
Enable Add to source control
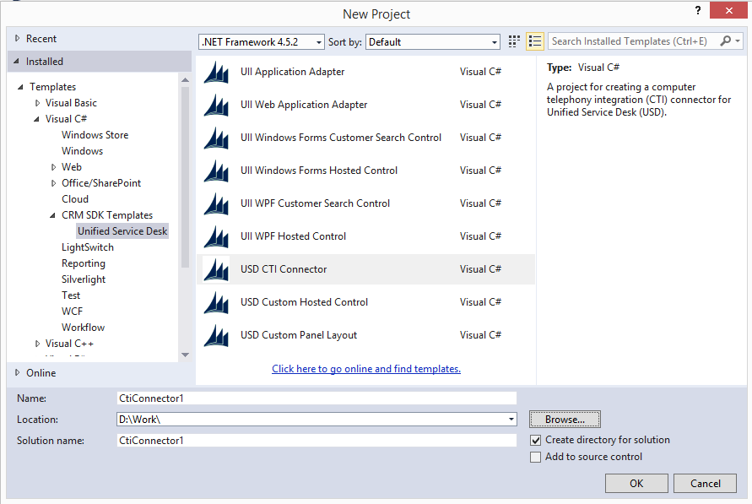[x=536, y=457]
